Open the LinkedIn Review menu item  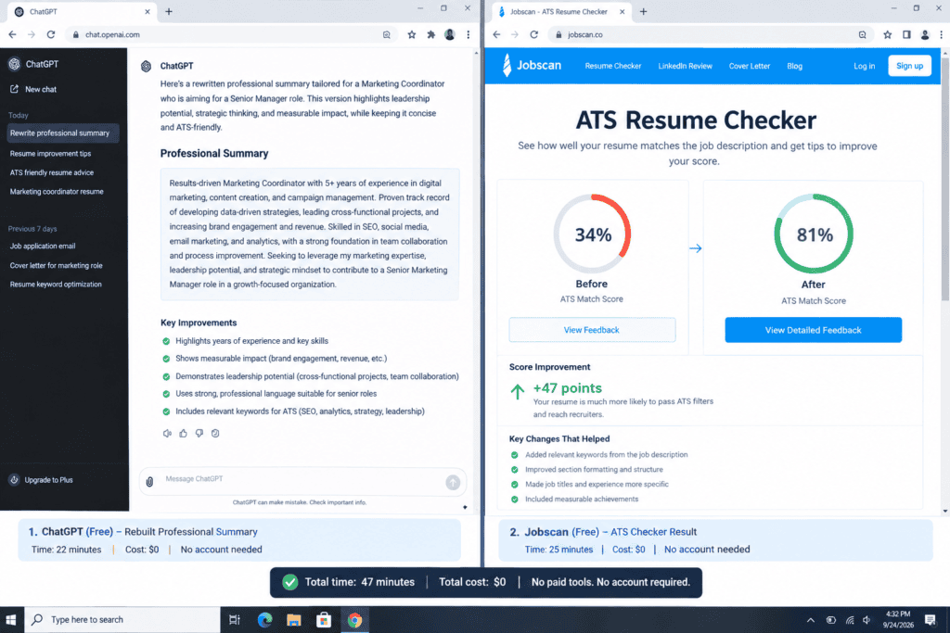click(685, 66)
